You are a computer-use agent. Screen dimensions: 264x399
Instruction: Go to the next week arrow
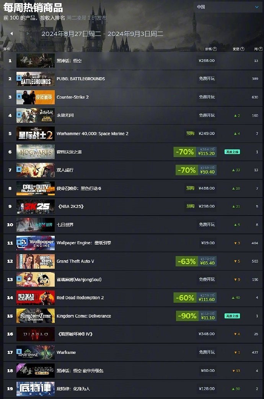pos(28,34)
